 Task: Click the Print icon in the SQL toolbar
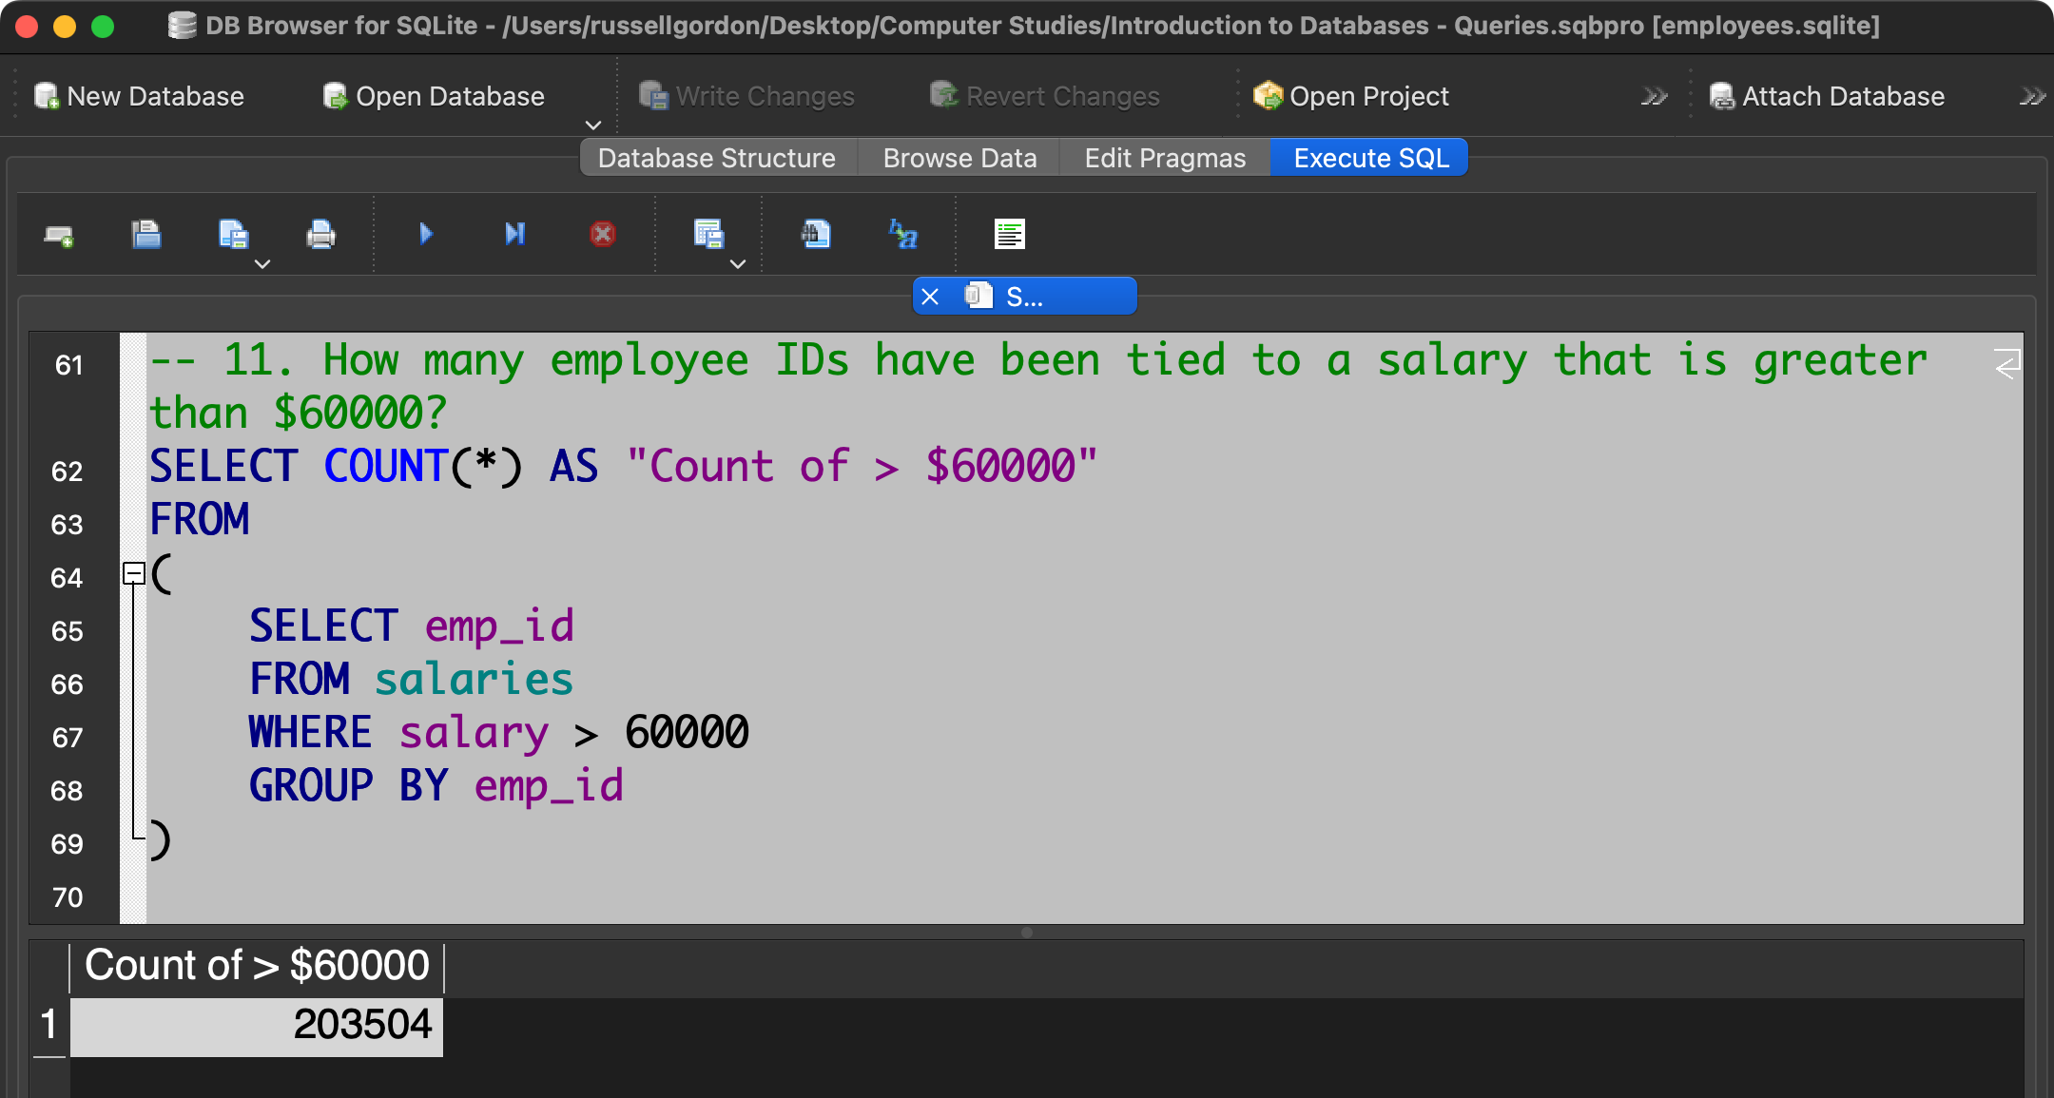point(320,234)
